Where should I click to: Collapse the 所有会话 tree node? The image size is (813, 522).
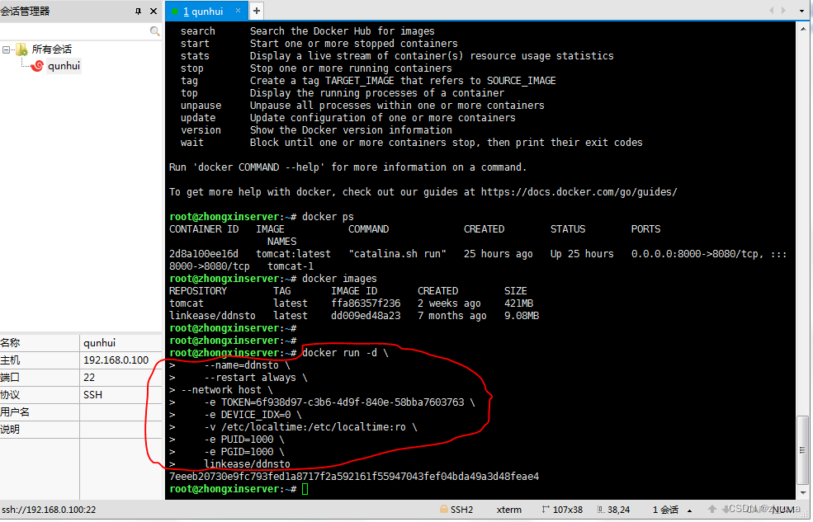click(x=7, y=49)
